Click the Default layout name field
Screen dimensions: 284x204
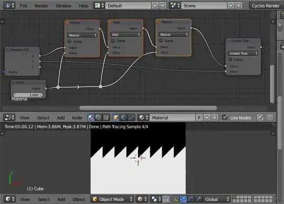tap(128, 6)
